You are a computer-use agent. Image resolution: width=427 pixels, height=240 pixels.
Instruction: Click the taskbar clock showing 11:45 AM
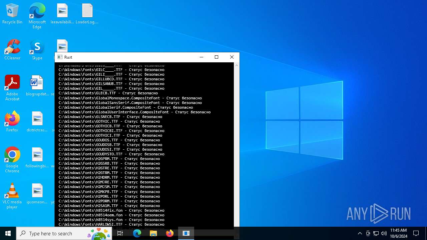point(399,233)
